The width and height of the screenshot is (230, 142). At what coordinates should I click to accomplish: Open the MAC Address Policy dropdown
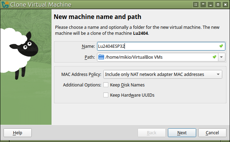click(x=163, y=75)
